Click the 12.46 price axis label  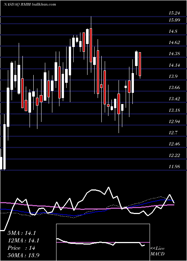(x=174, y=144)
